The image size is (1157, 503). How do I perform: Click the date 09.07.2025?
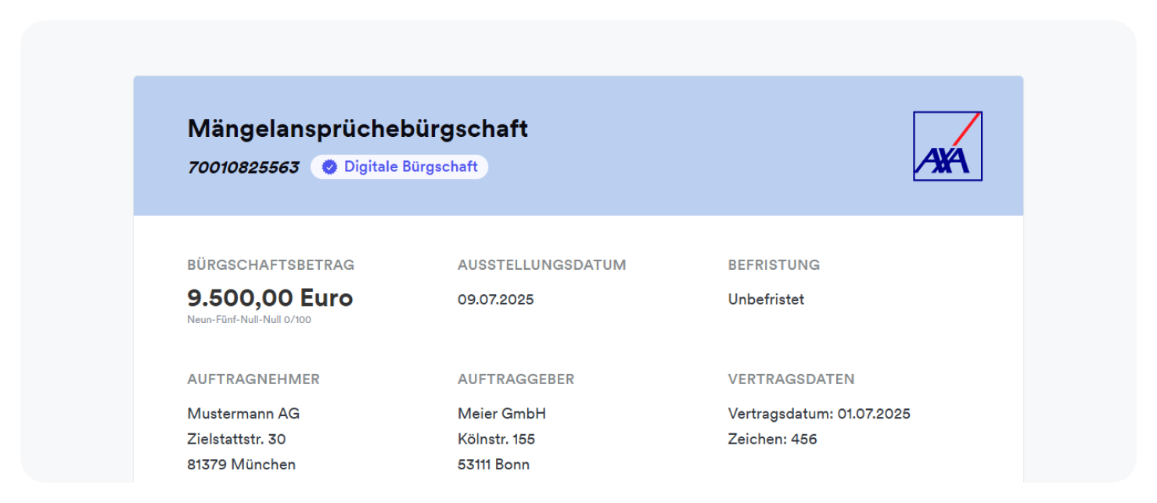tap(495, 300)
